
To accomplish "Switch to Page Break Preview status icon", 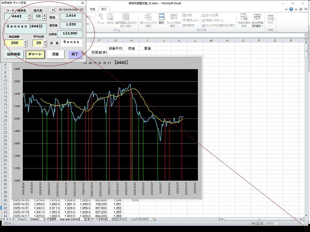I will (261, 224).
